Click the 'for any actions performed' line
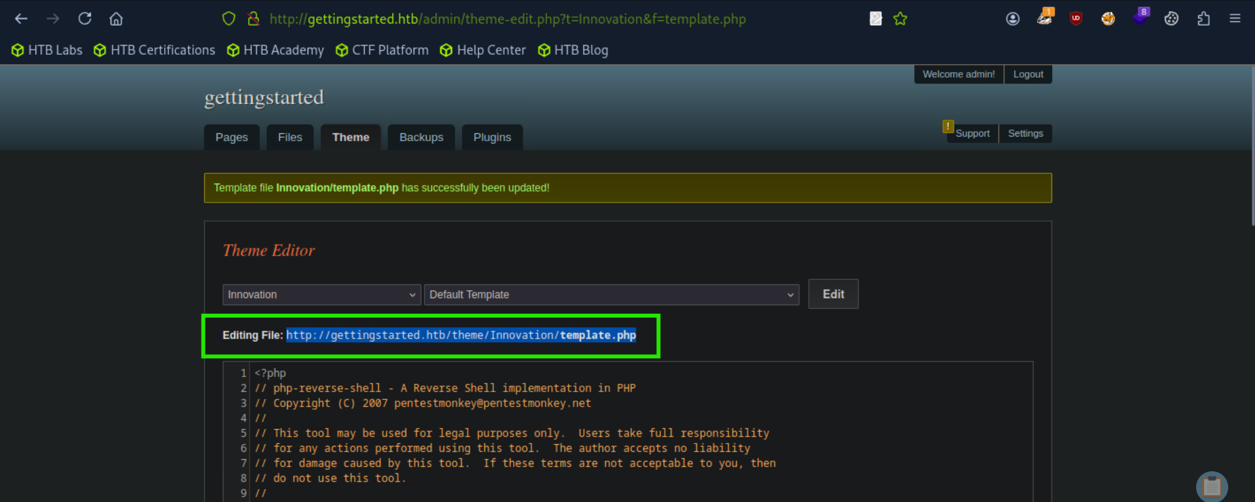 click(503, 448)
